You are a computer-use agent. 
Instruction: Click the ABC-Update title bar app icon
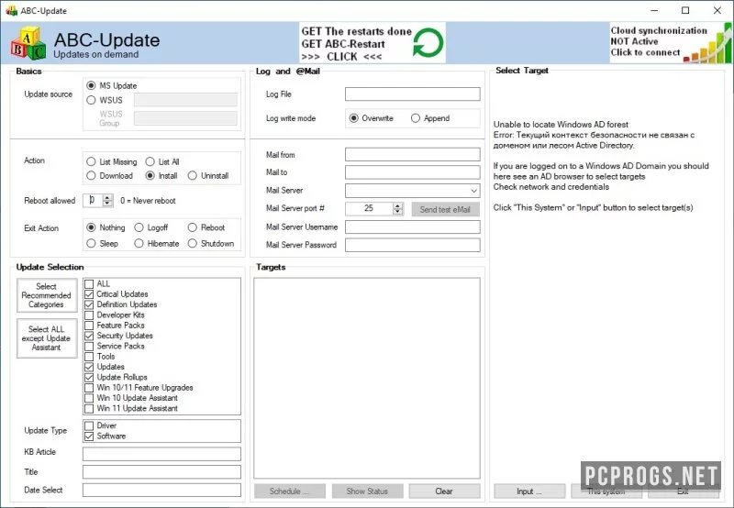pos(12,10)
